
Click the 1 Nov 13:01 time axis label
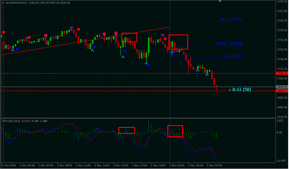click(x=102, y=165)
